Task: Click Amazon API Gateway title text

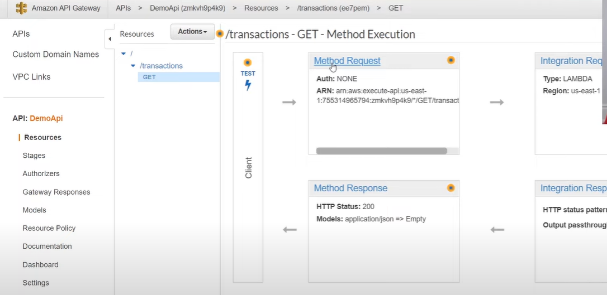Action: click(66, 8)
